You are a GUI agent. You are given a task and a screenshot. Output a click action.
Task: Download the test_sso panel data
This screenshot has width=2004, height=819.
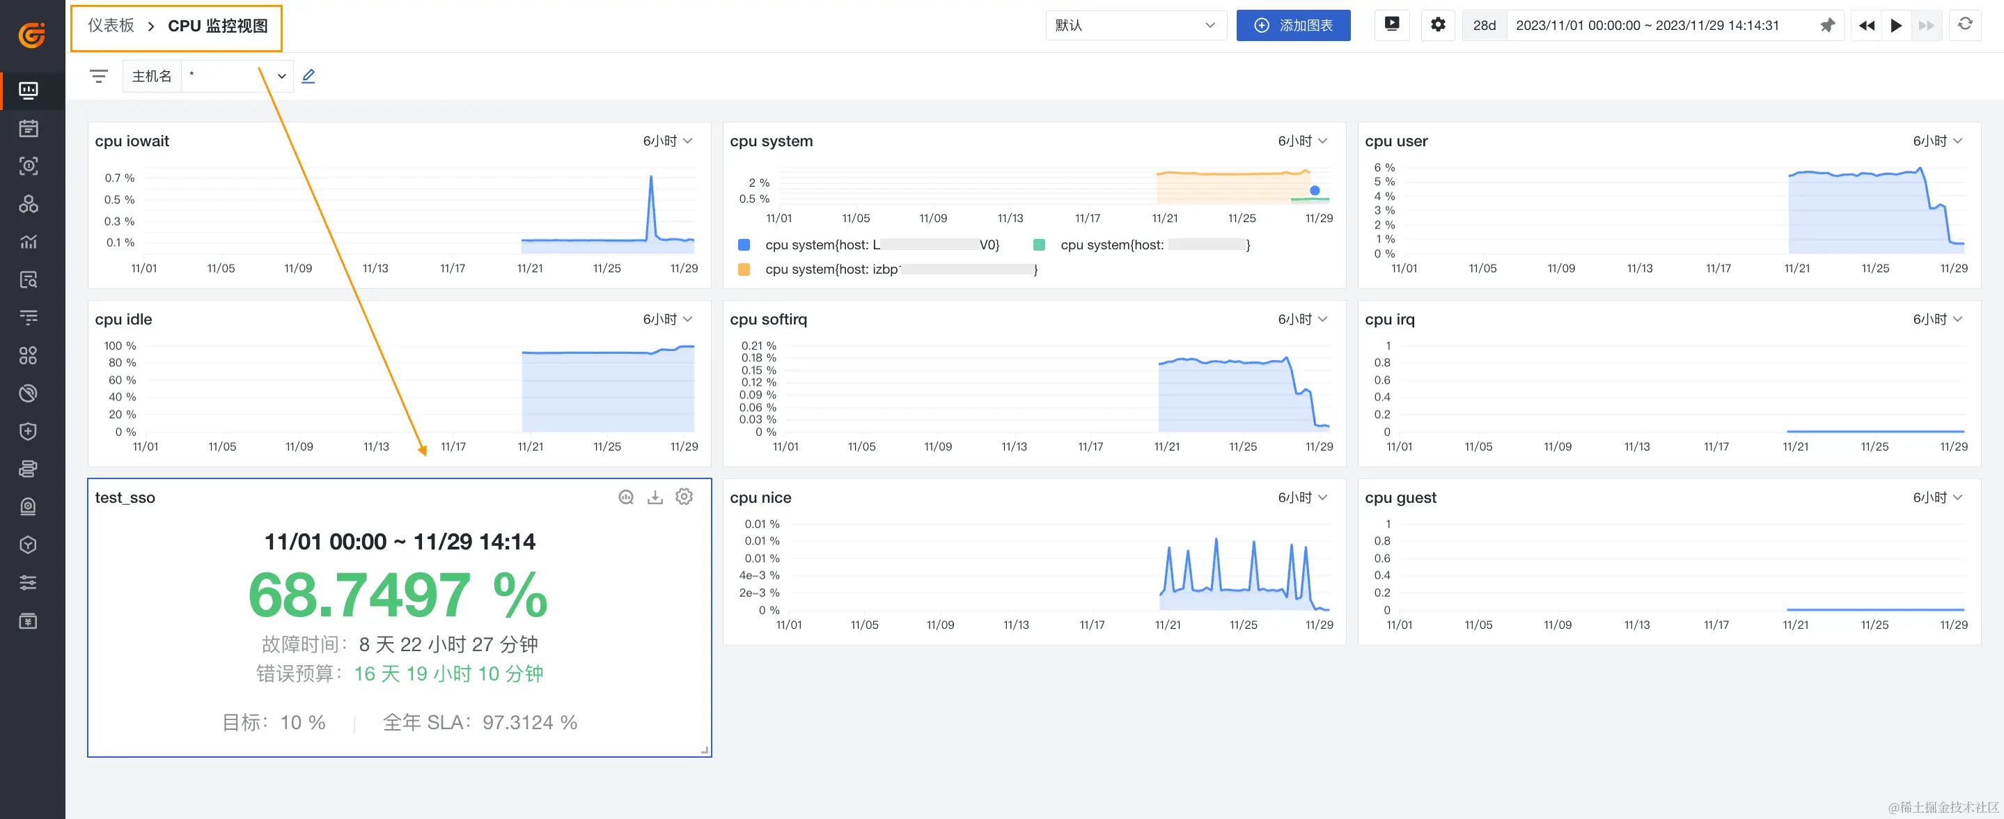pyautogui.click(x=655, y=497)
